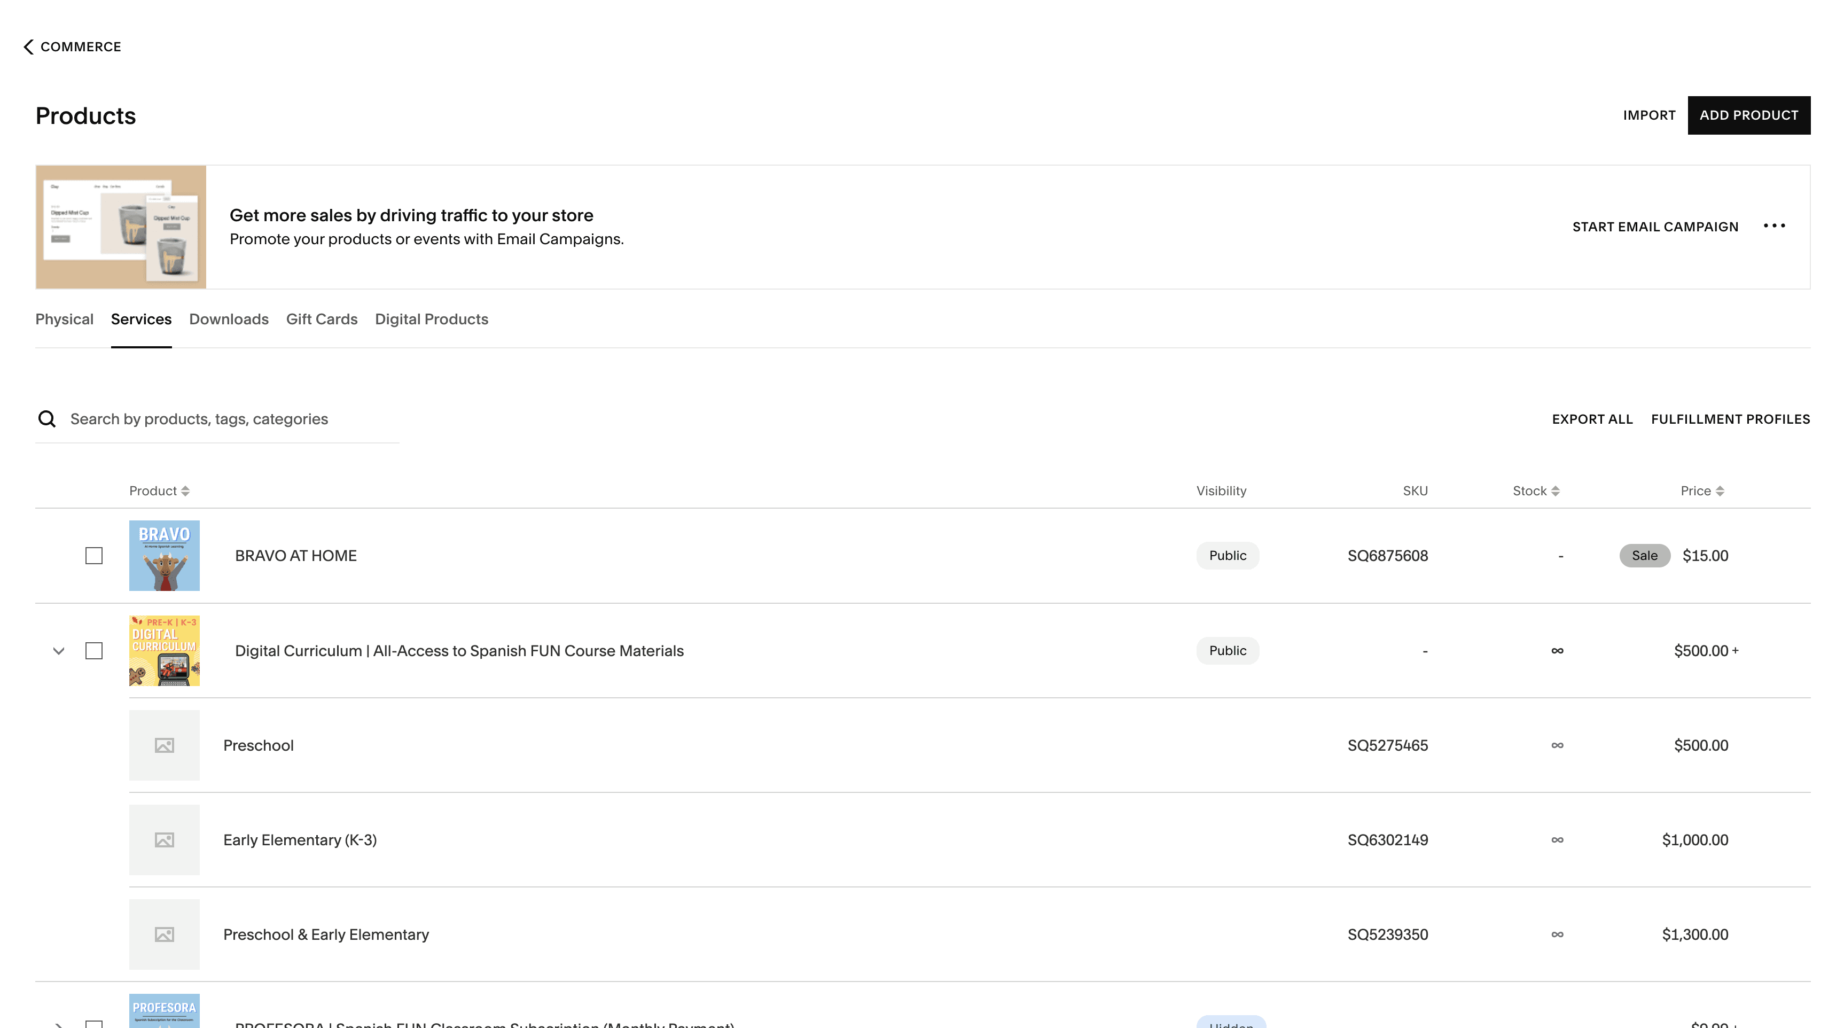The height and width of the screenshot is (1028, 1844).
Task: Check the Digital Curriculum product checkbox
Action: pos(94,651)
